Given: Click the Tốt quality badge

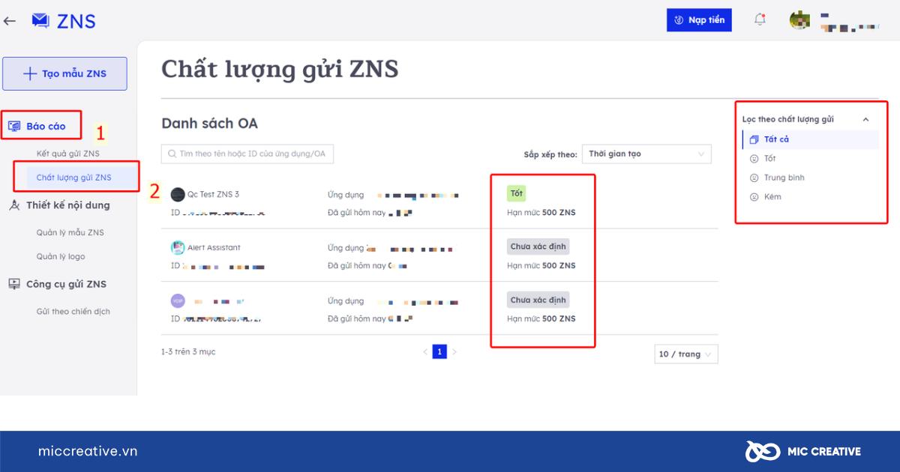Looking at the screenshot, I should pyautogui.click(x=517, y=193).
